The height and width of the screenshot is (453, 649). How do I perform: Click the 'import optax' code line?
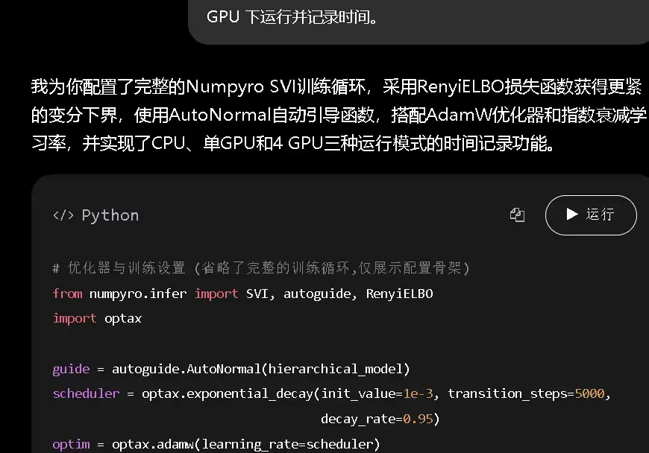[97, 319]
